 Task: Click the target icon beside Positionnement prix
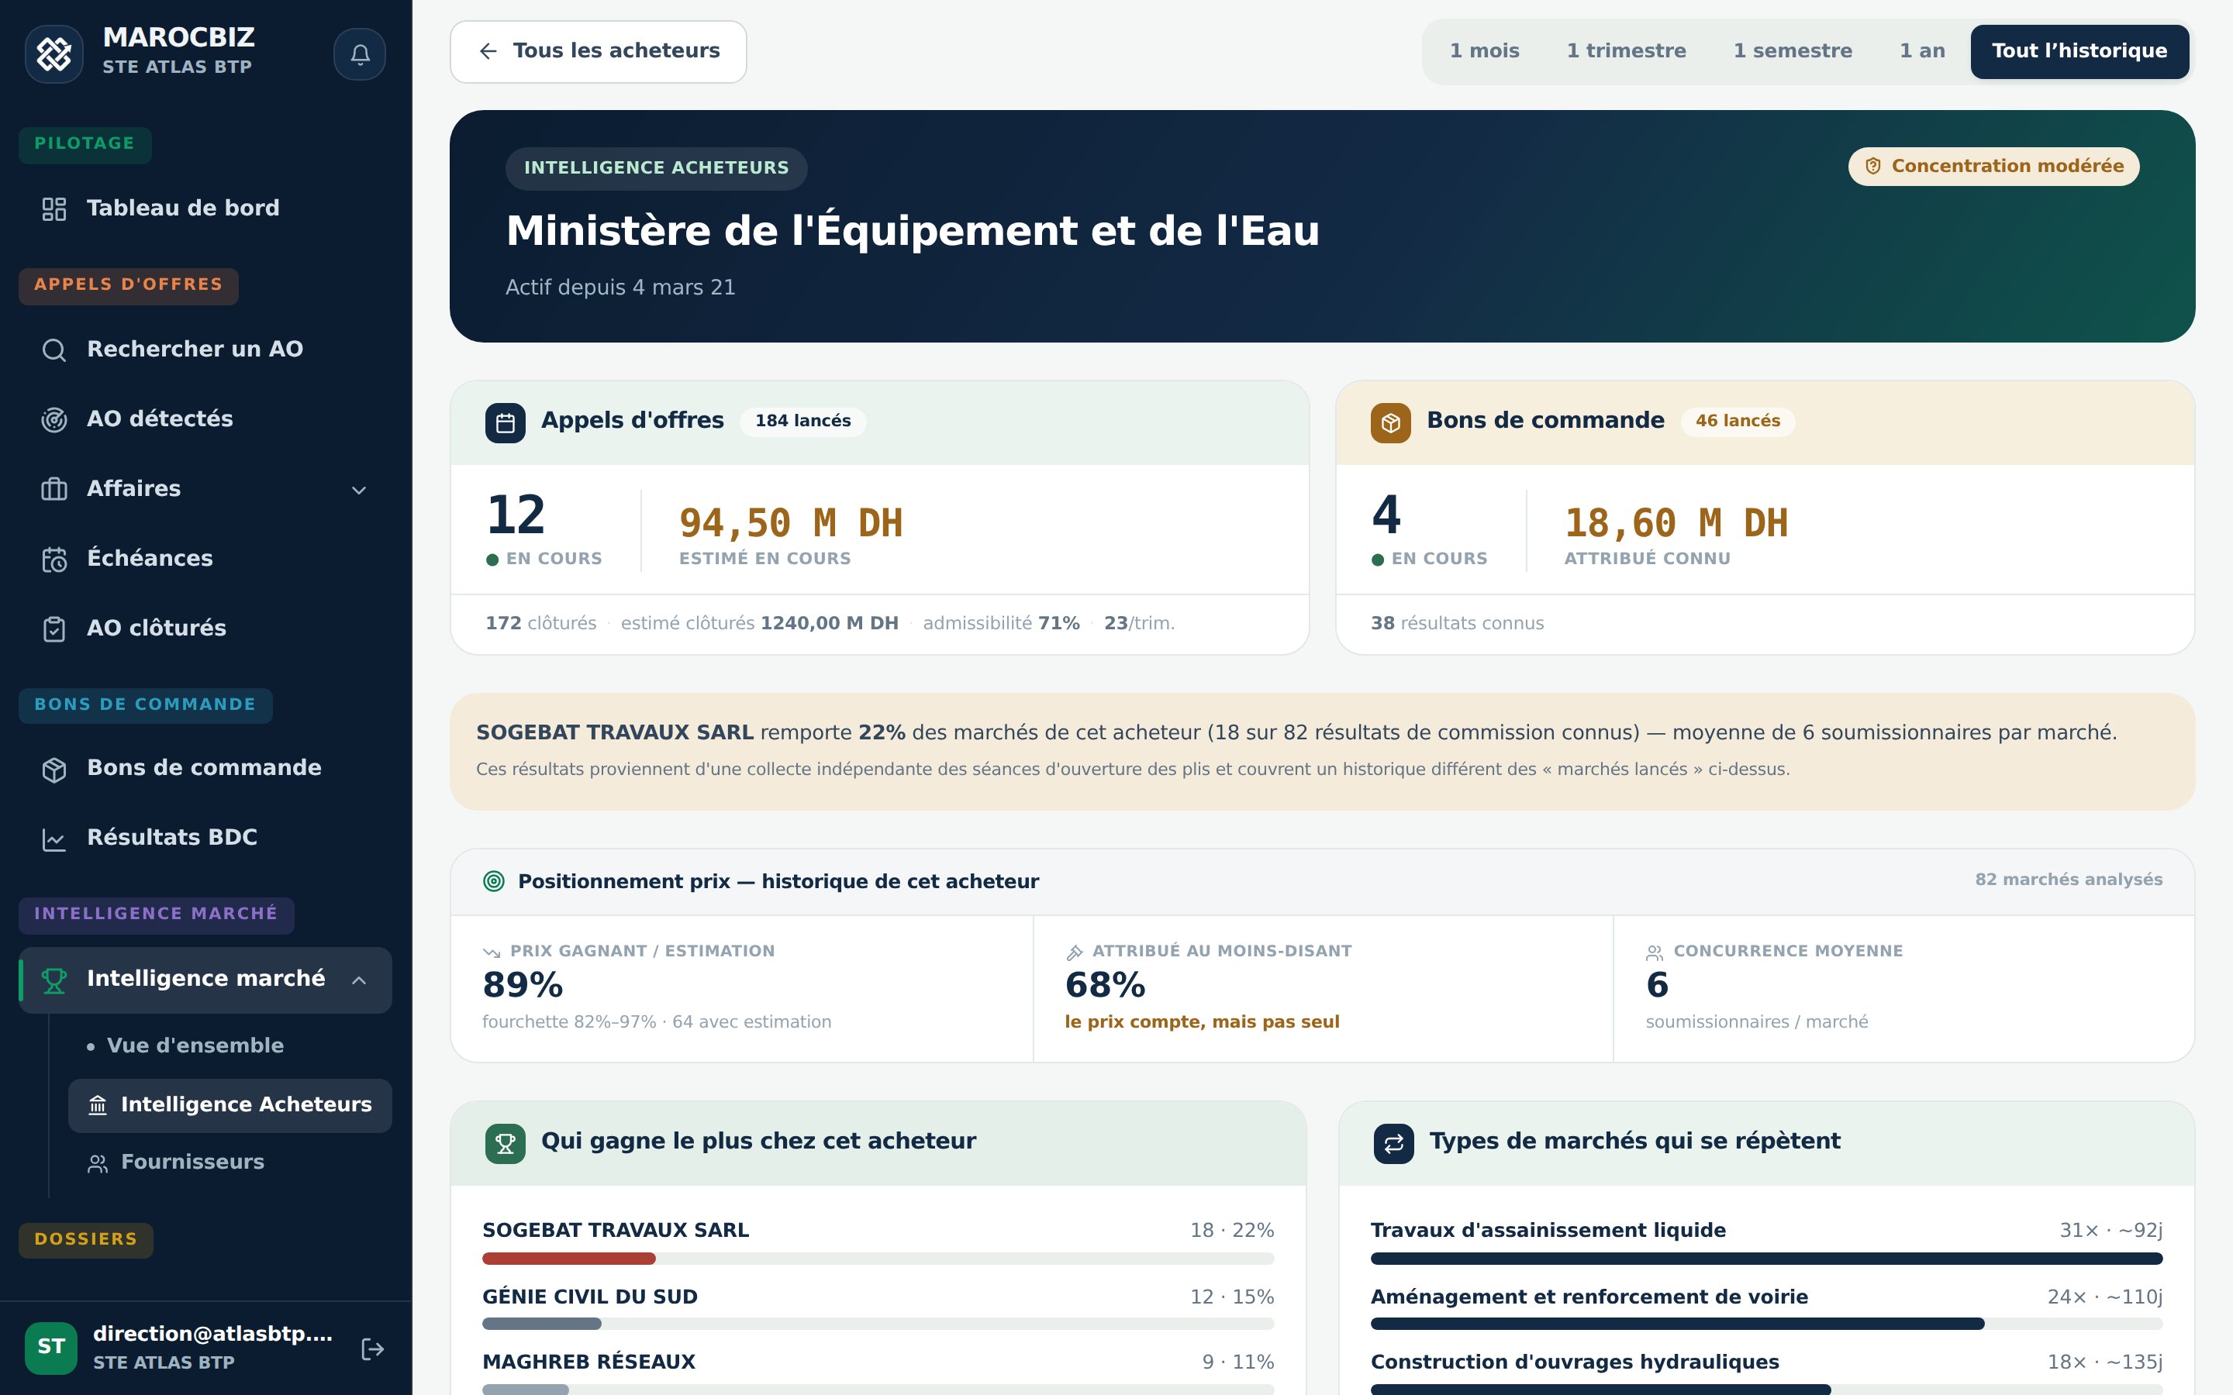coord(494,881)
